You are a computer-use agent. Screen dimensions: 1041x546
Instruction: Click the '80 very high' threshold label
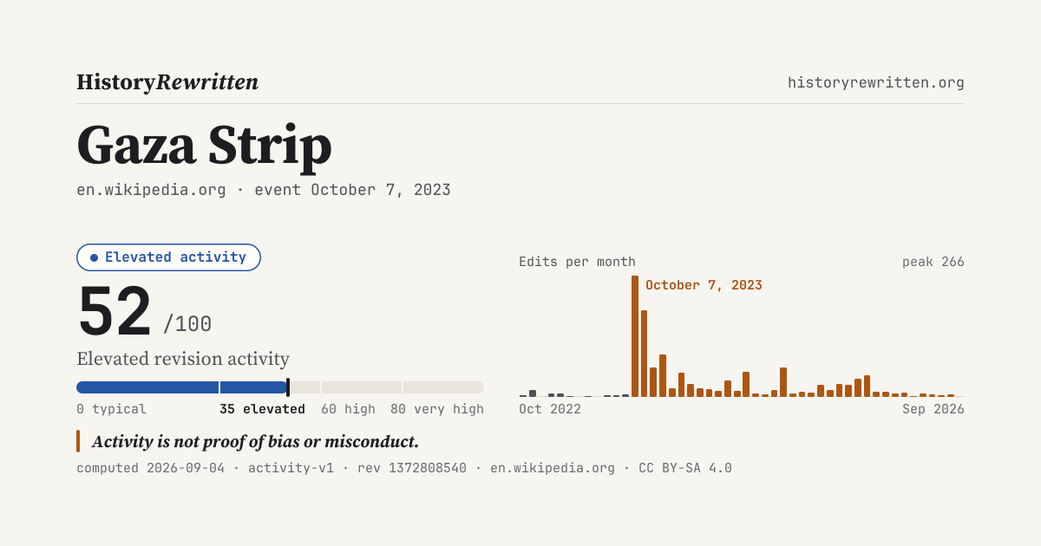click(437, 409)
